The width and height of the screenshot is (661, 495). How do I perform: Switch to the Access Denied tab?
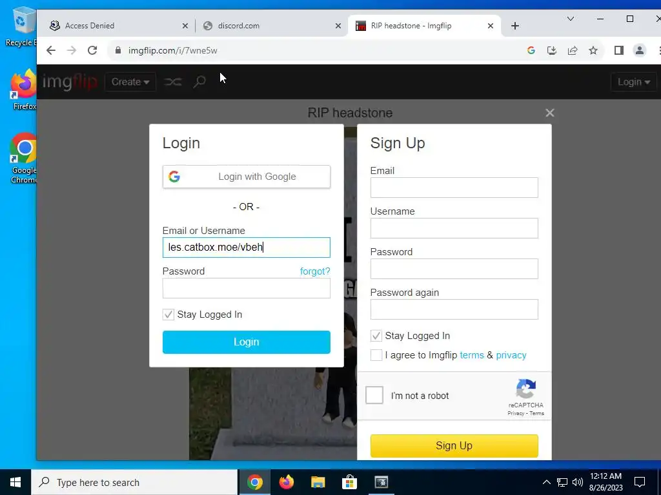116,26
